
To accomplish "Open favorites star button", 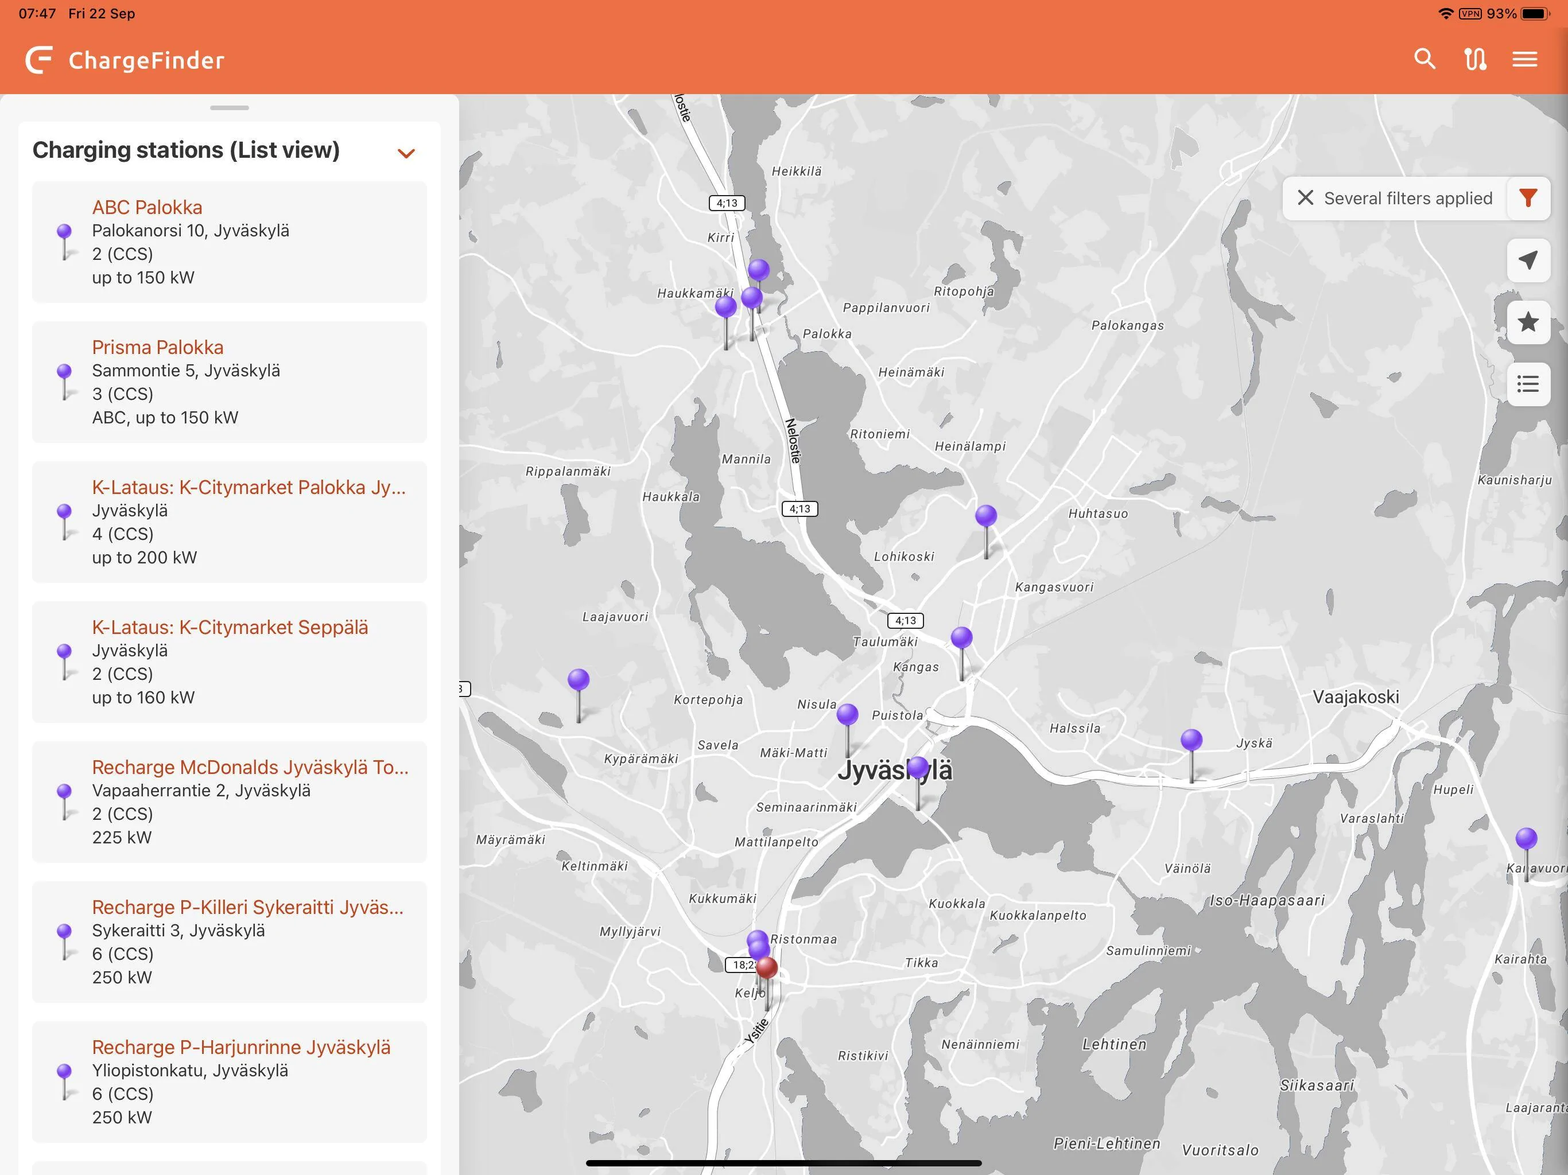I will [x=1528, y=322].
